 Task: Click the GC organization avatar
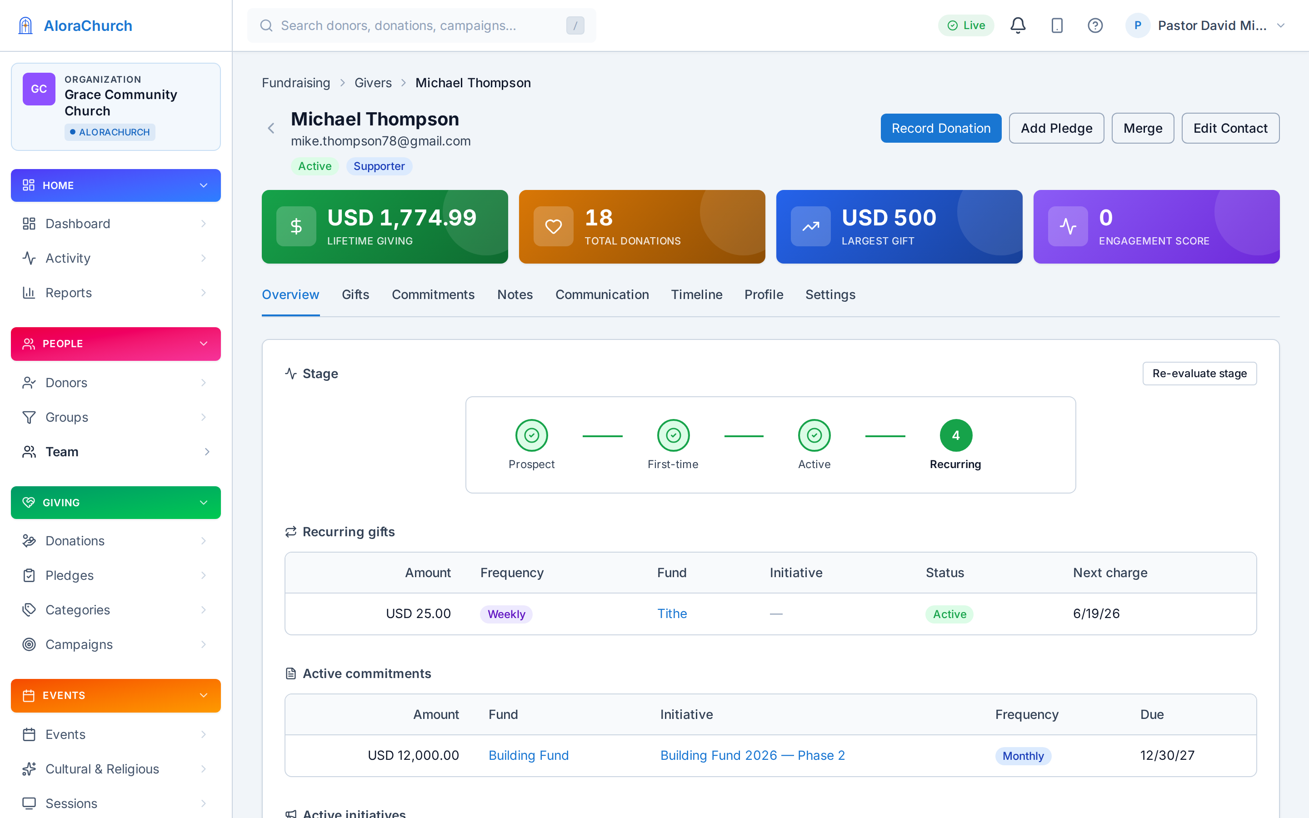click(38, 89)
